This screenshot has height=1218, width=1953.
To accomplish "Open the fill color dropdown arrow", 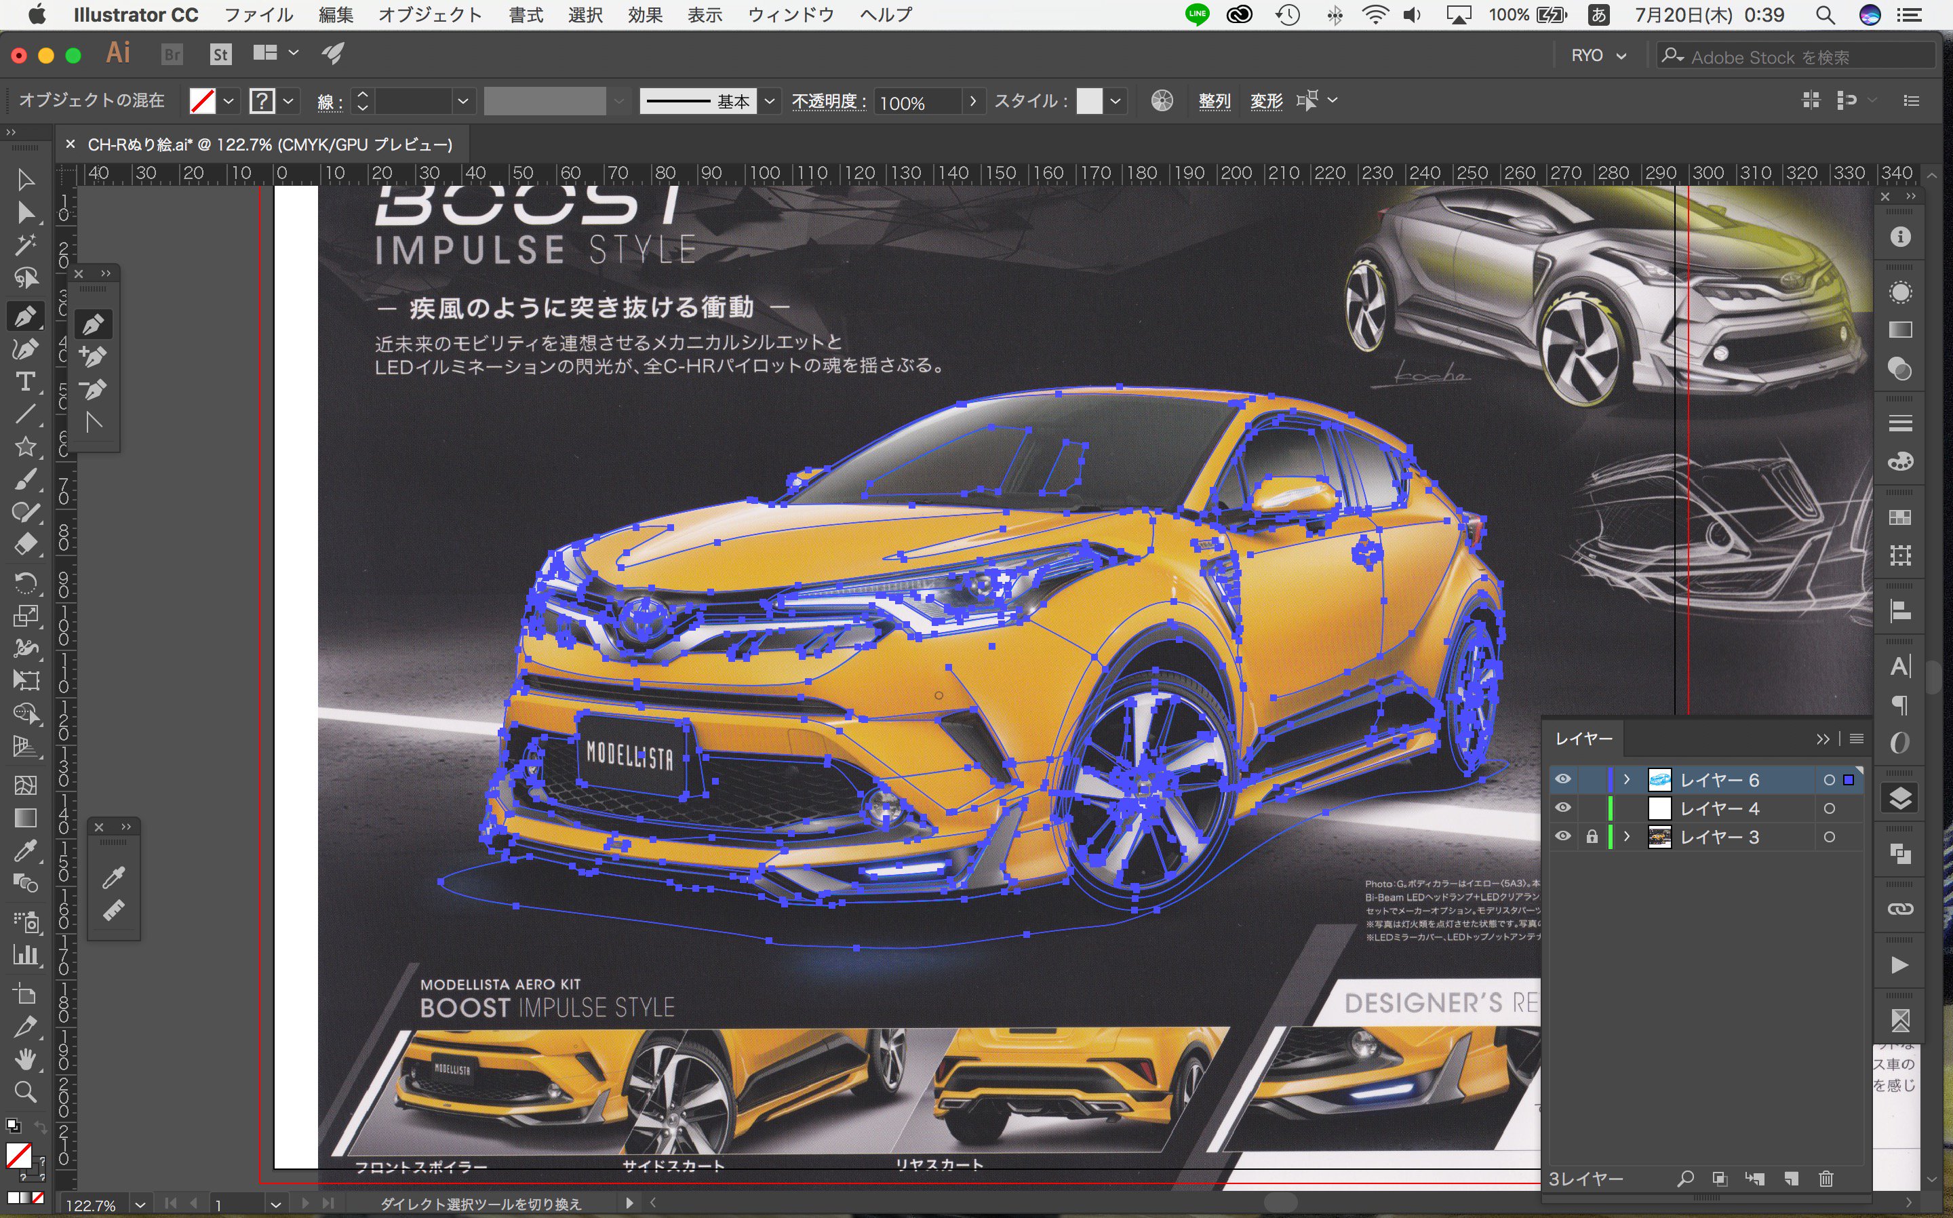I will point(229,100).
